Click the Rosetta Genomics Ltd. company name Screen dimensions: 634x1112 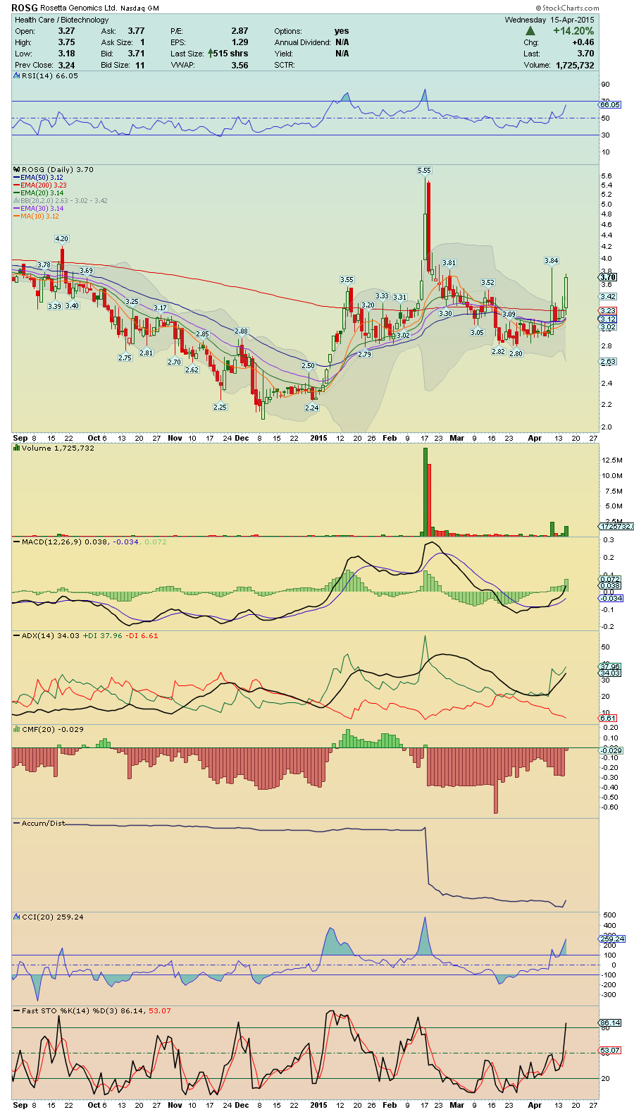[78, 8]
